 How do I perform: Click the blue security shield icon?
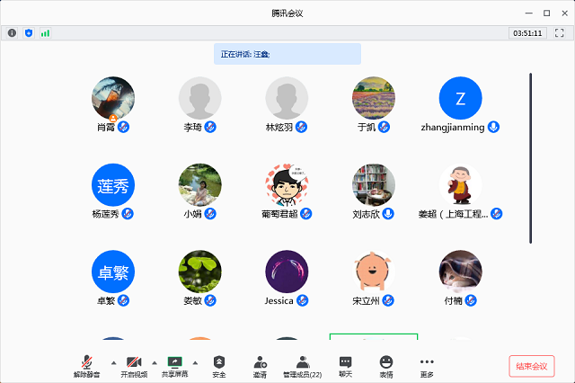pos(28,32)
